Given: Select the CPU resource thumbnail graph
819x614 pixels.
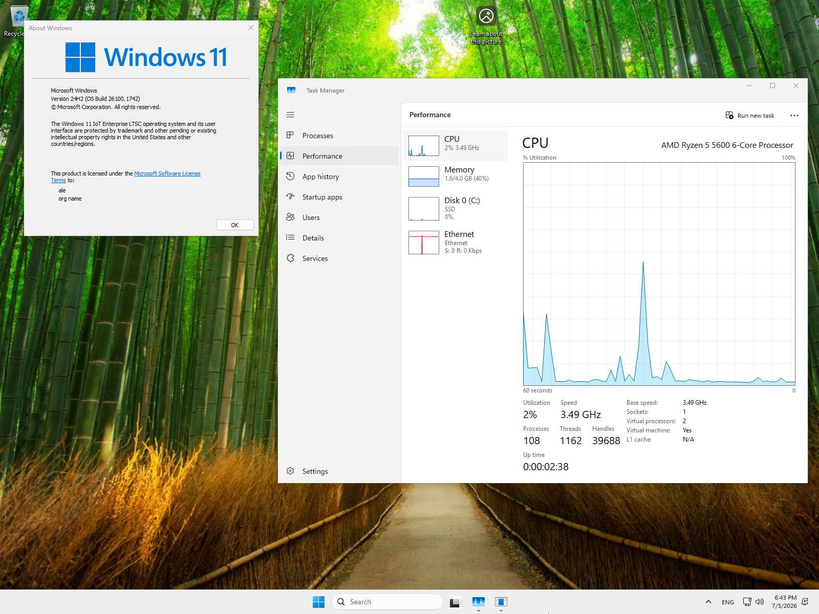Looking at the screenshot, I should click(x=424, y=146).
